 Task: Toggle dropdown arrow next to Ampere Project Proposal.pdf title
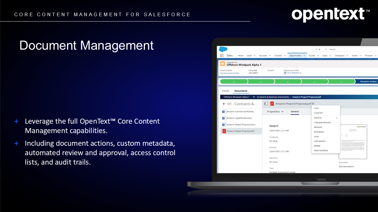(x=313, y=104)
